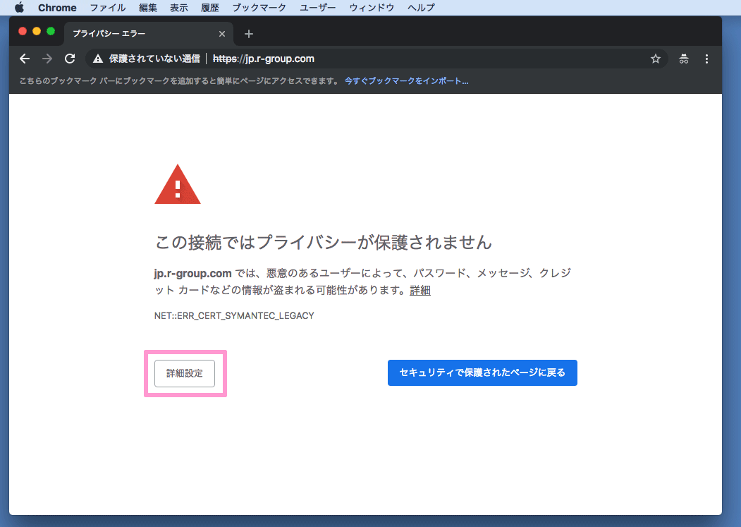Open the ファイル menu
741x527 pixels.
coord(107,8)
